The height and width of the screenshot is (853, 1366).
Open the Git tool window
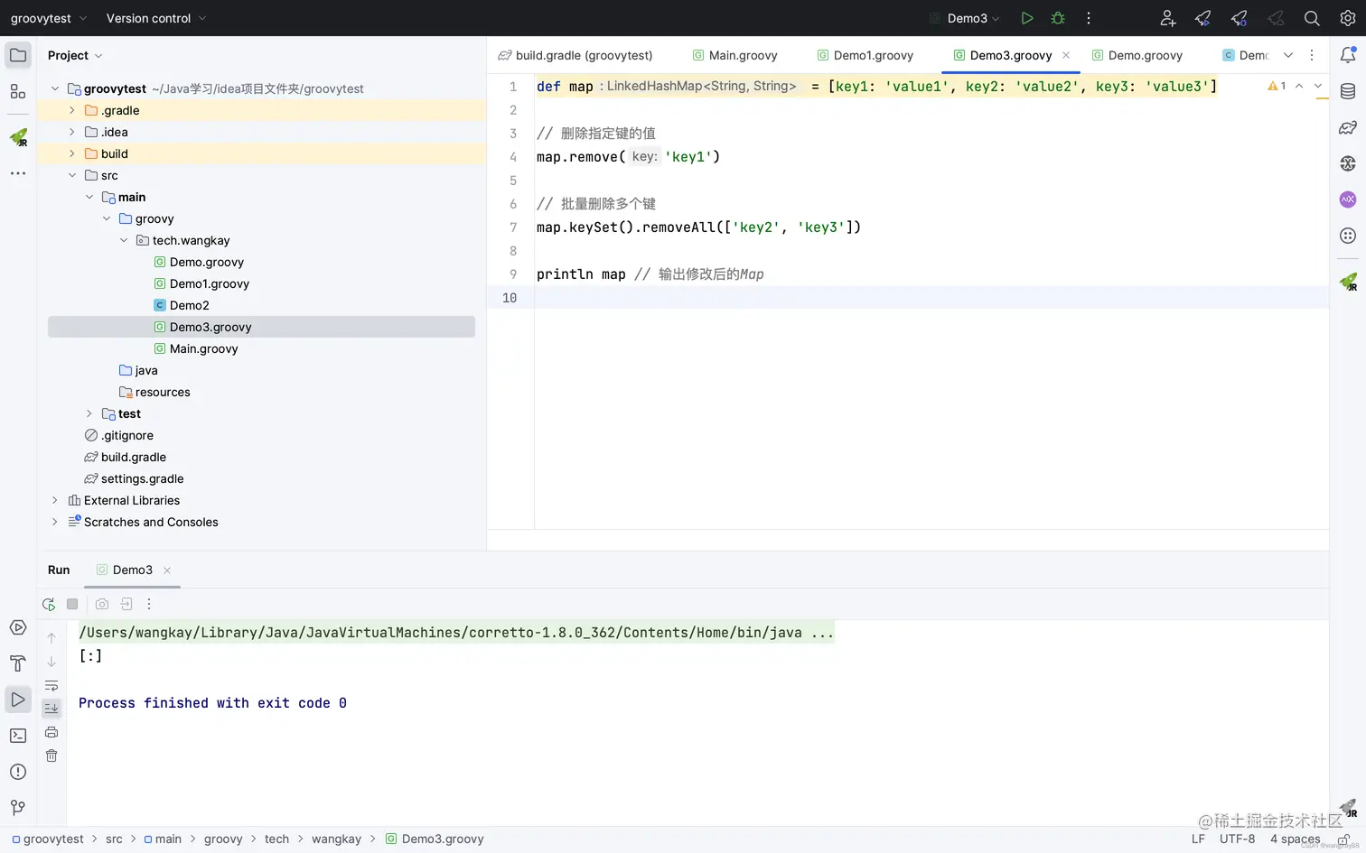pyautogui.click(x=18, y=808)
